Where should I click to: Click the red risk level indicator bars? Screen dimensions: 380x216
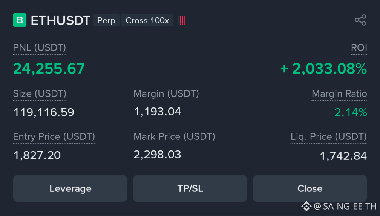(181, 20)
